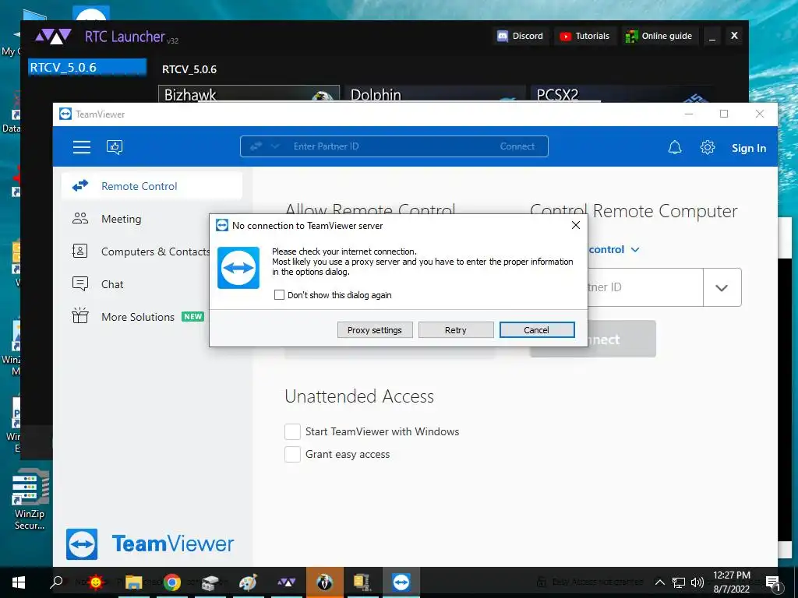Click the Meeting people icon
This screenshot has width=798, height=598.
click(80, 219)
